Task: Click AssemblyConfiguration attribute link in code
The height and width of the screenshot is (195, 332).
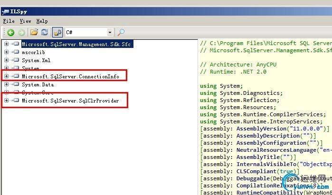Action: point(272,143)
